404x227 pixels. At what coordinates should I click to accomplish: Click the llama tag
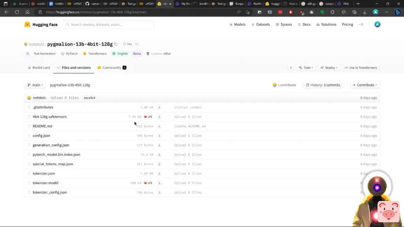[x=137, y=54]
